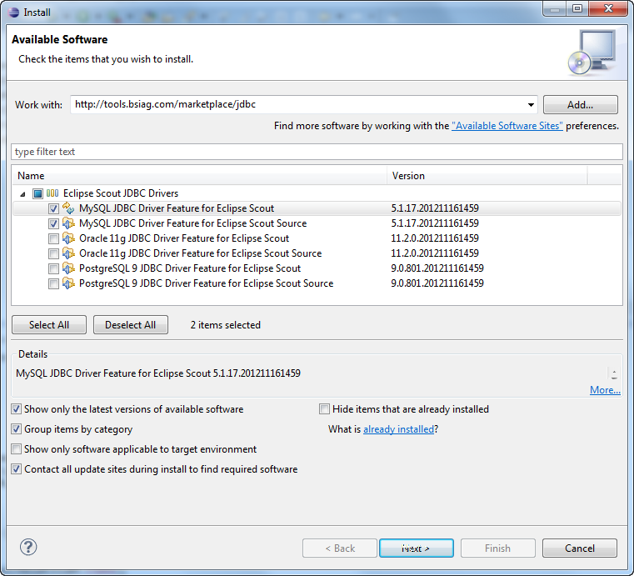Click the feature icon of Oracle 11g Source row
The width and height of the screenshot is (634, 576).
pos(68,253)
